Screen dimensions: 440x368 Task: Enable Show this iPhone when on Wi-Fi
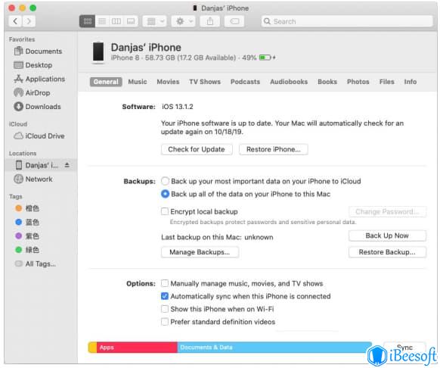tap(165, 309)
